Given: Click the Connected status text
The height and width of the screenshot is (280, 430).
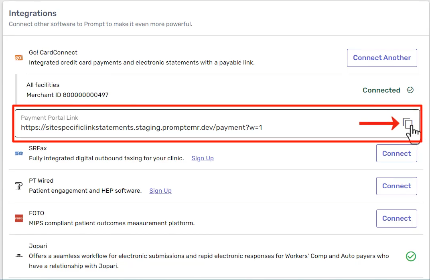Looking at the screenshot, I should click(381, 90).
